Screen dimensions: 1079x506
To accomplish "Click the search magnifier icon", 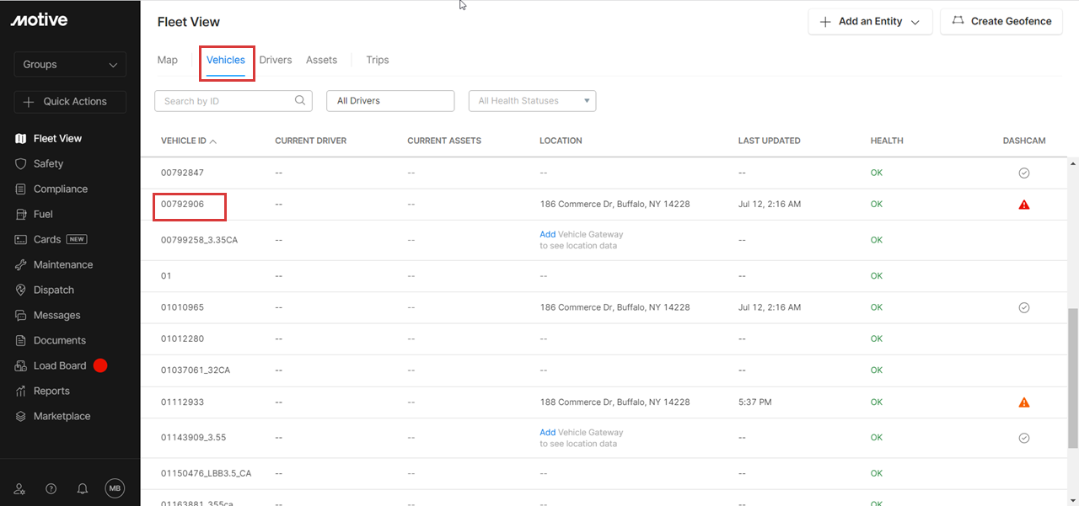I will [300, 101].
